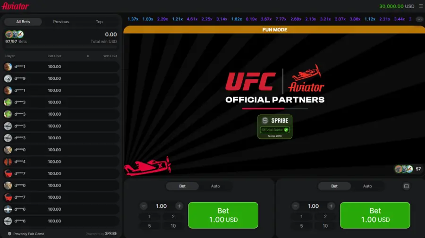The image size is (425, 238).
Task: Click the Total win USD value 0.00
Action: (x=111, y=34)
